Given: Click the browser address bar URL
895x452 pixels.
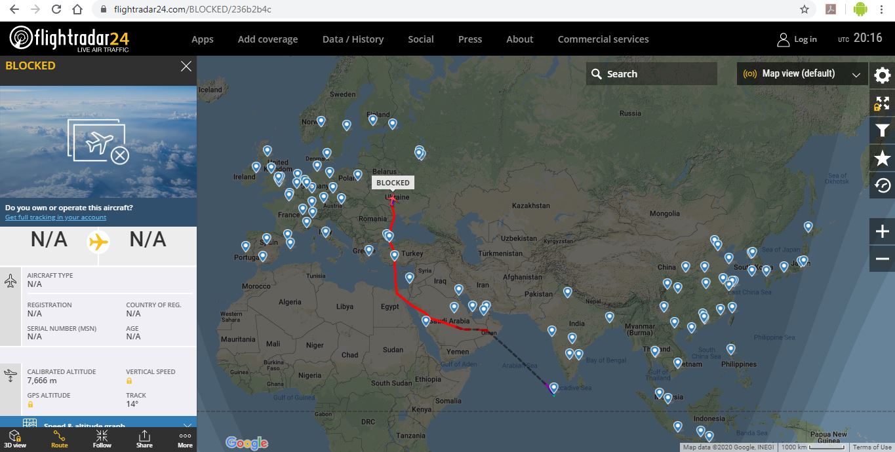Looking at the screenshot, I should click(192, 10).
